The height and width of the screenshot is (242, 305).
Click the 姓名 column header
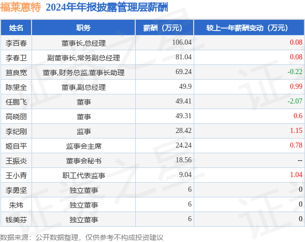click(x=16, y=28)
